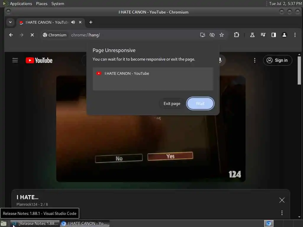Click the Chromium site info chip
Image resolution: width=303 pixels, height=227 pixels.
55,35
